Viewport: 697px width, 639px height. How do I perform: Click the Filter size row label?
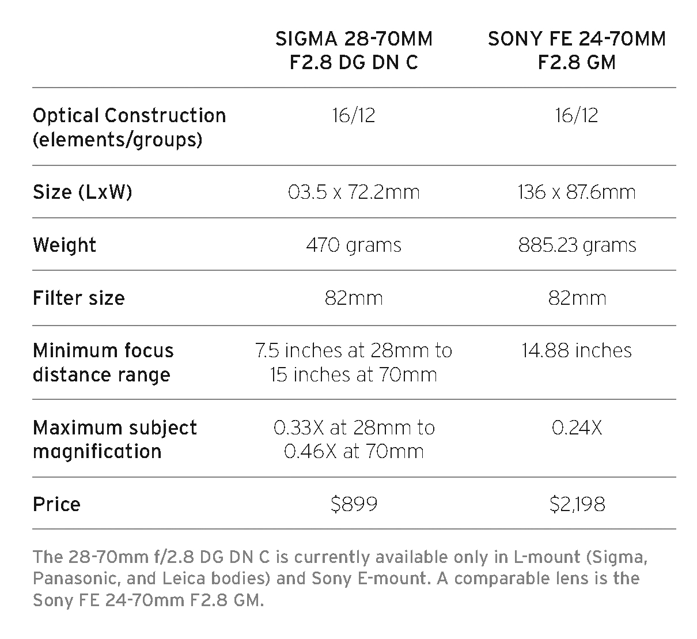(x=79, y=298)
